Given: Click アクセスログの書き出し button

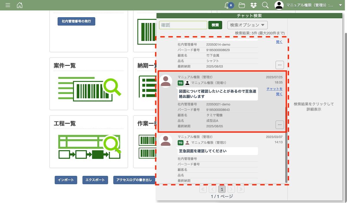Looking at the screenshot, I should click(x=134, y=180).
